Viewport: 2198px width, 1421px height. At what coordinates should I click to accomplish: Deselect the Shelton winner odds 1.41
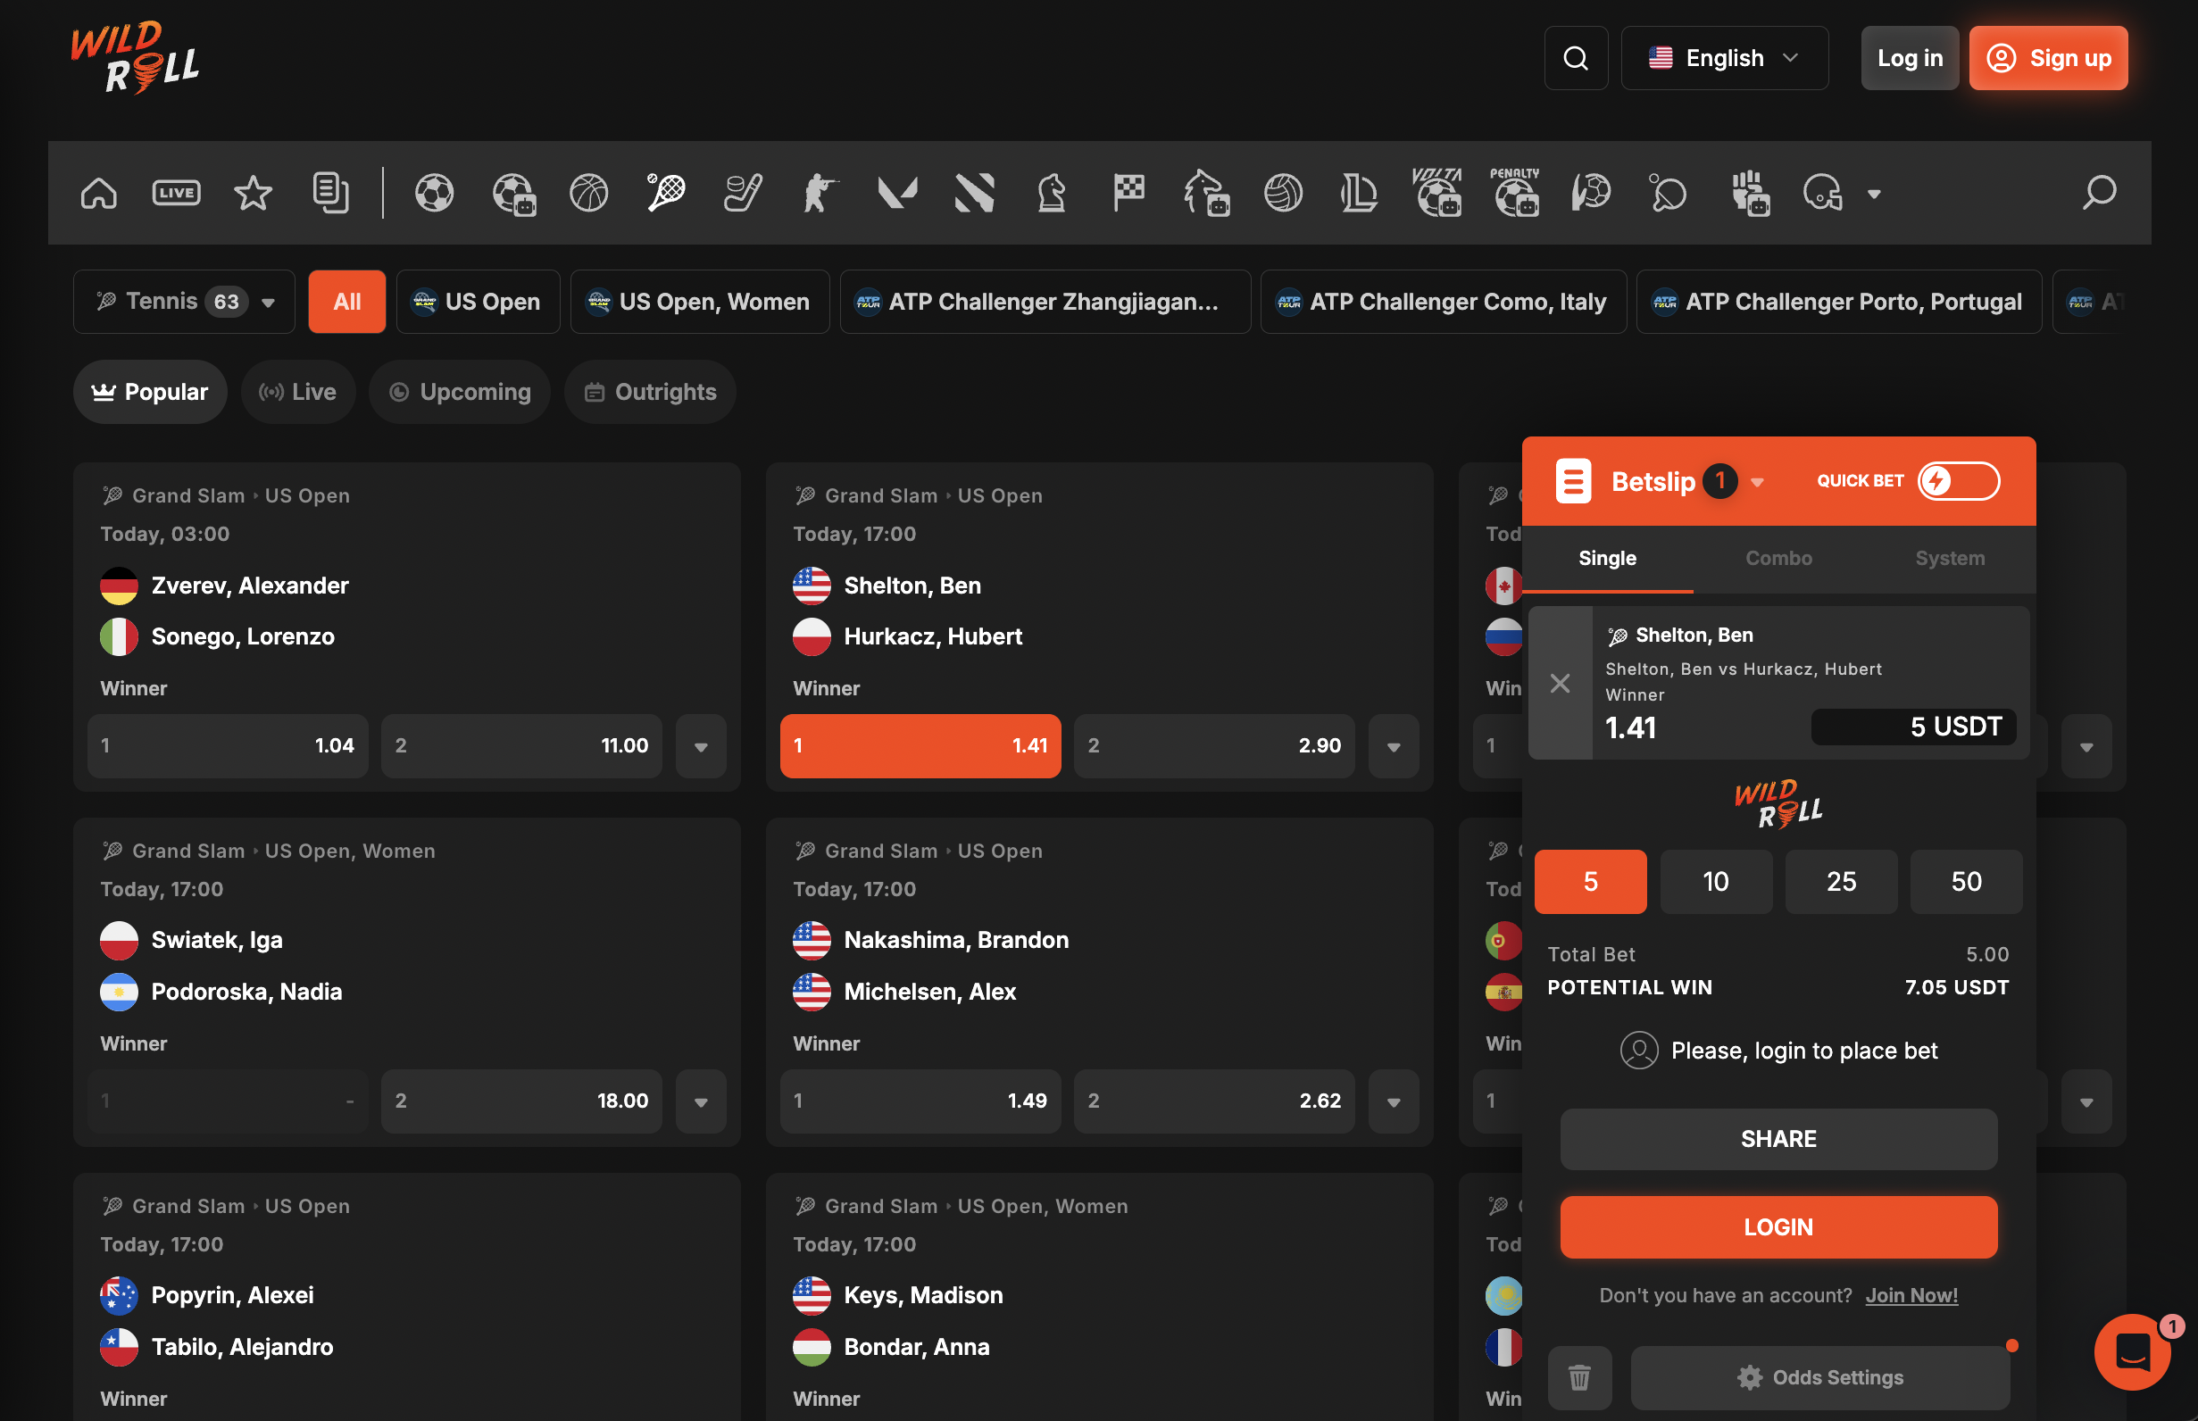(x=920, y=745)
